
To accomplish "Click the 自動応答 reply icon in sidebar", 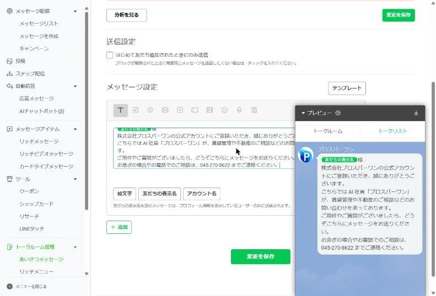I will (9, 86).
